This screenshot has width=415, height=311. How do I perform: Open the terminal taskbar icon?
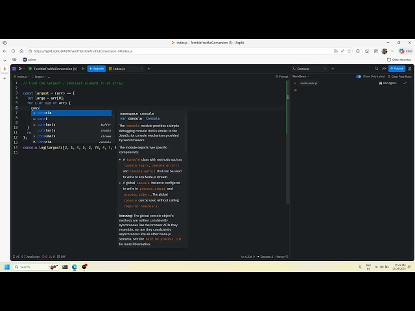coord(65,267)
